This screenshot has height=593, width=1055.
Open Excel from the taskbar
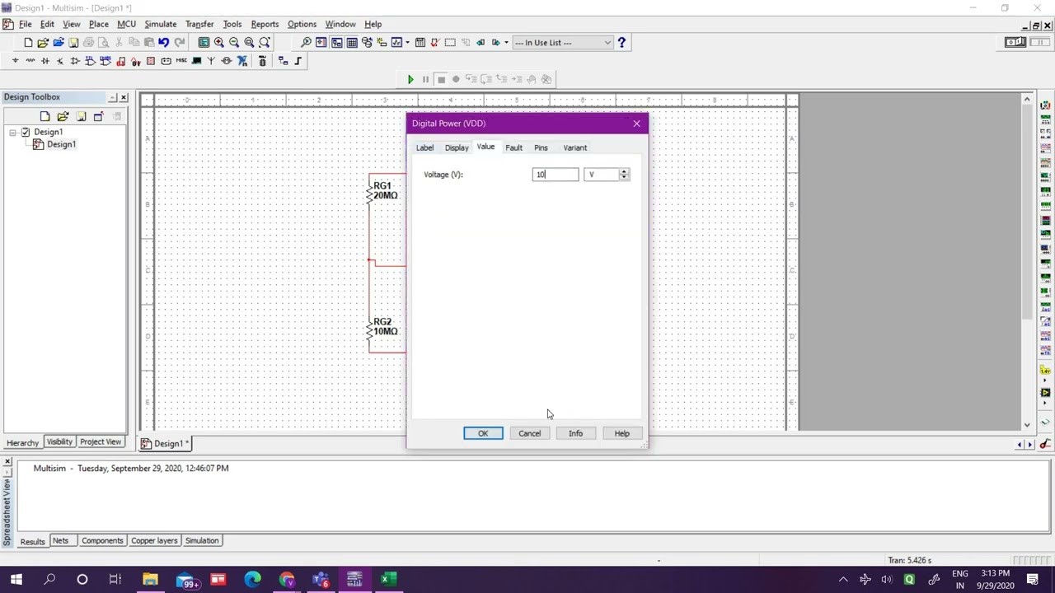click(388, 580)
